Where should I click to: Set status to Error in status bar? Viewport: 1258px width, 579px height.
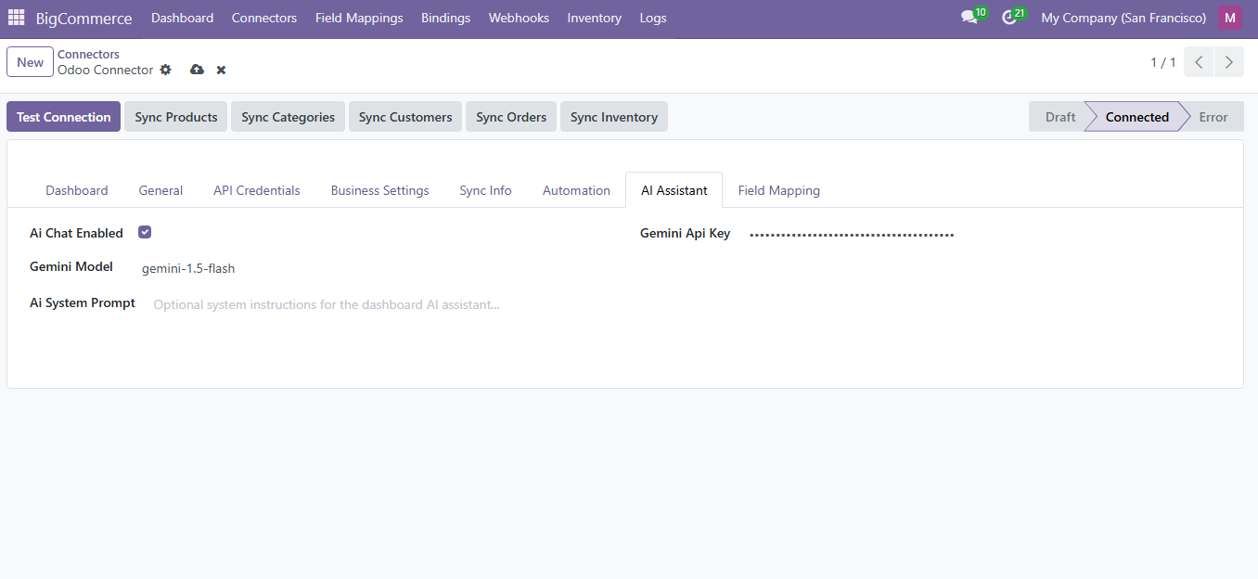point(1213,117)
